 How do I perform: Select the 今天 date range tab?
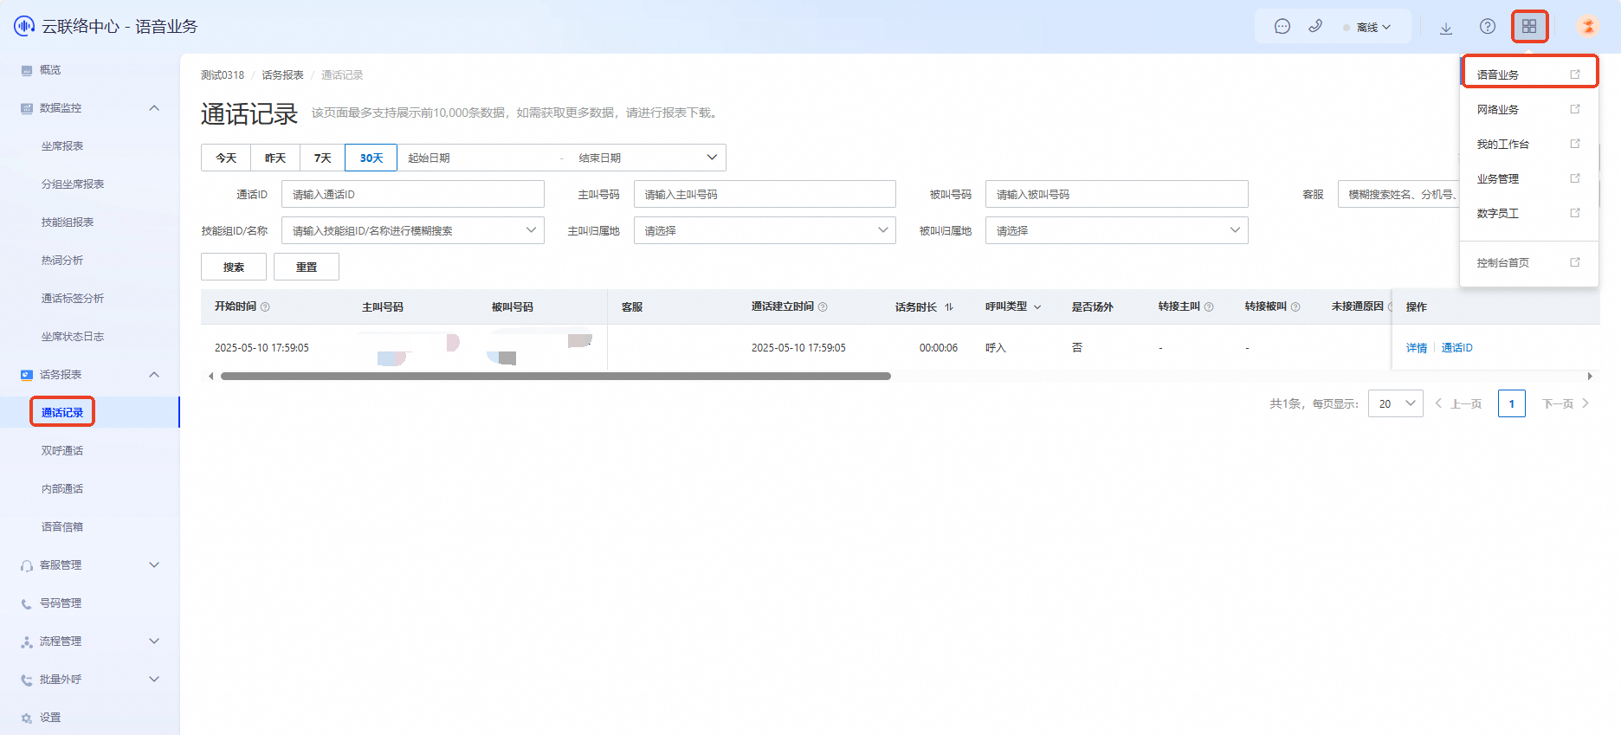pyautogui.click(x=226, y=158)
